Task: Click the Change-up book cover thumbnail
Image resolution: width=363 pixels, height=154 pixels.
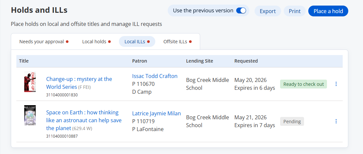Action: tap(30, 82)
